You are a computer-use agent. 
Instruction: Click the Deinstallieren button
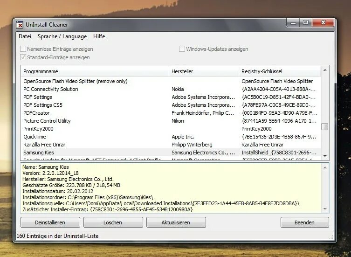(50, 222)
